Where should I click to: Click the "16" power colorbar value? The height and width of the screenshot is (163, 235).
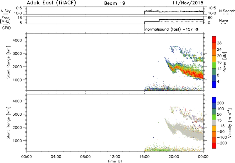pos(219,62)
